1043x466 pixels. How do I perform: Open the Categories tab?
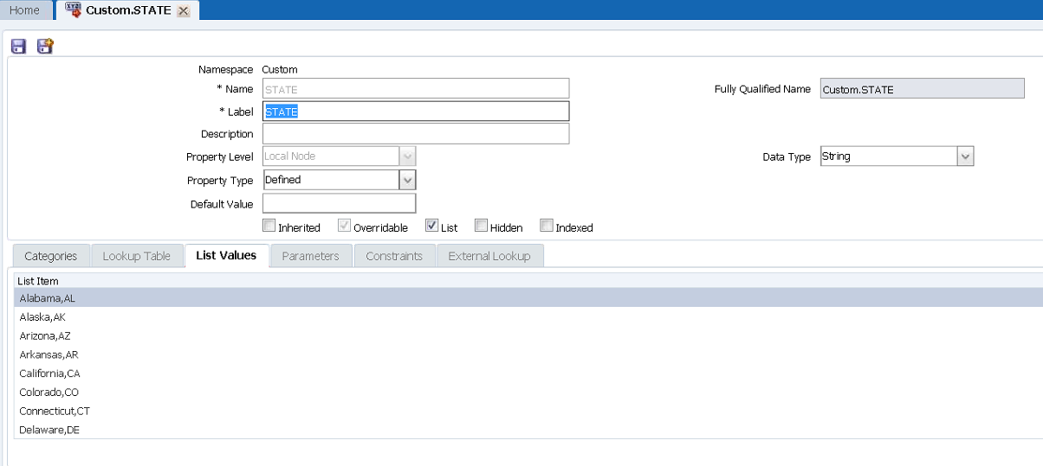pos(50,256)
